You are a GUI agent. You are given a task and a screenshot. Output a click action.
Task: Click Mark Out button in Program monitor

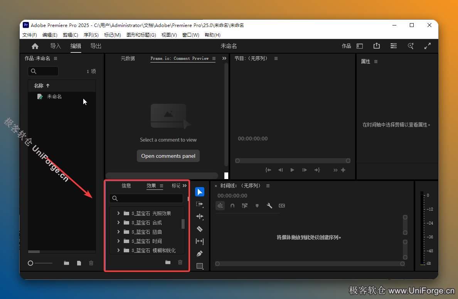[x=317, y=170]
